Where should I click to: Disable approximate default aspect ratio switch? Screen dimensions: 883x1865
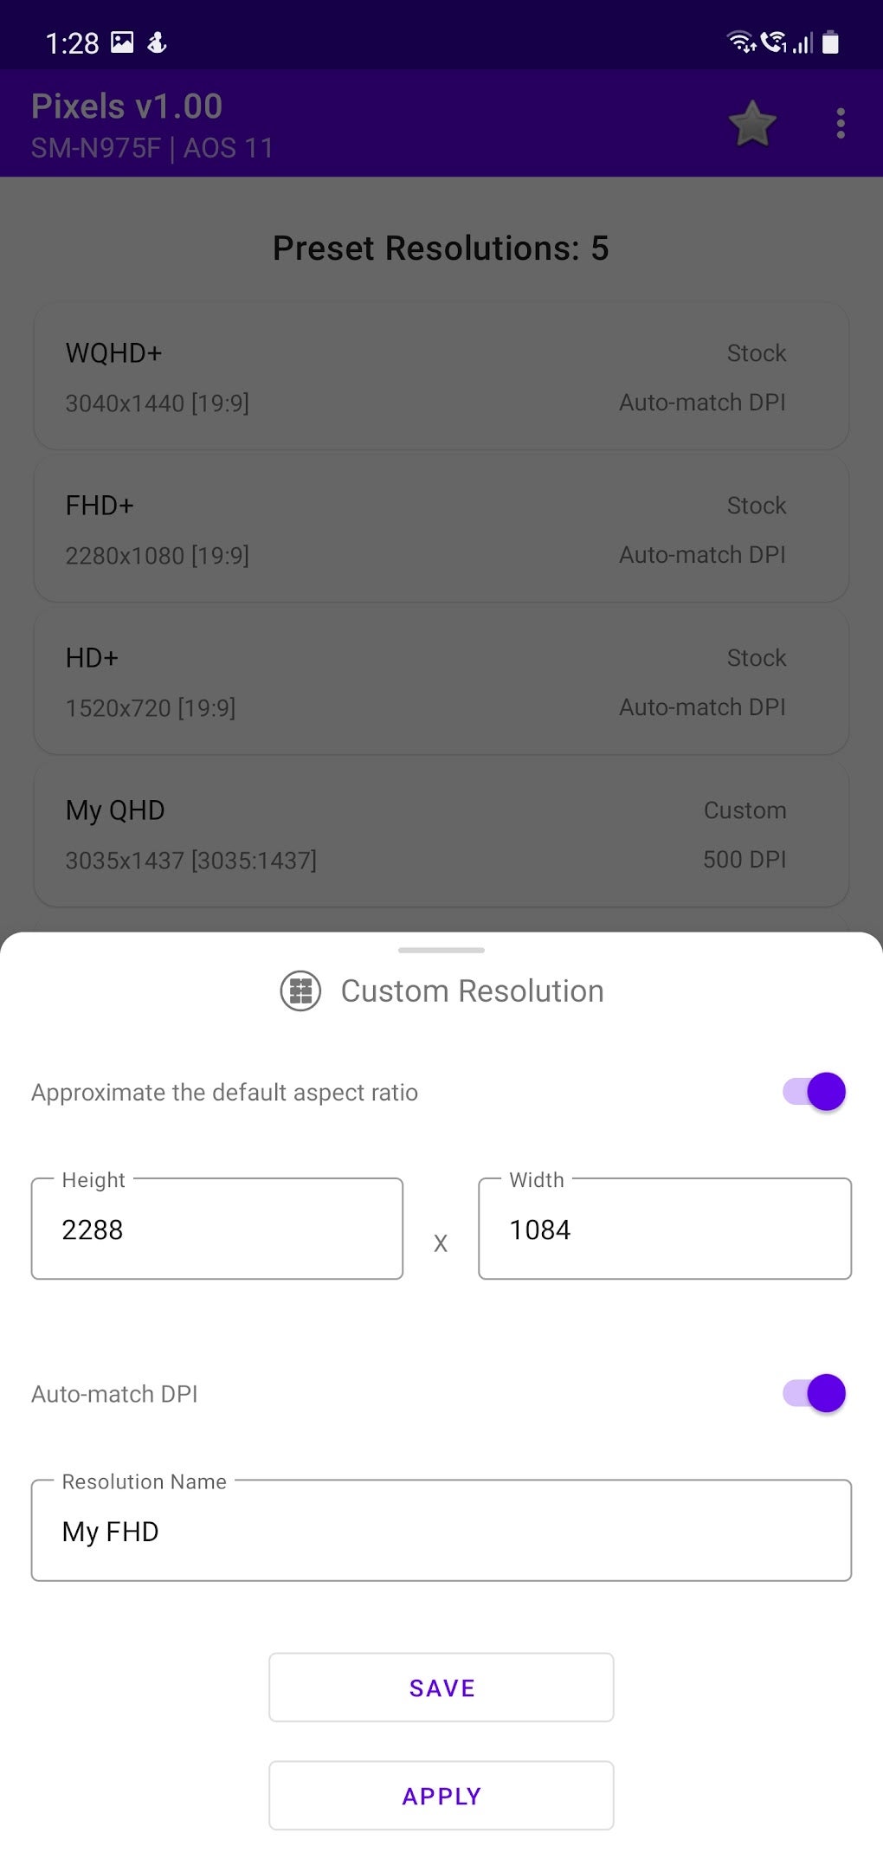point(814,1092)
